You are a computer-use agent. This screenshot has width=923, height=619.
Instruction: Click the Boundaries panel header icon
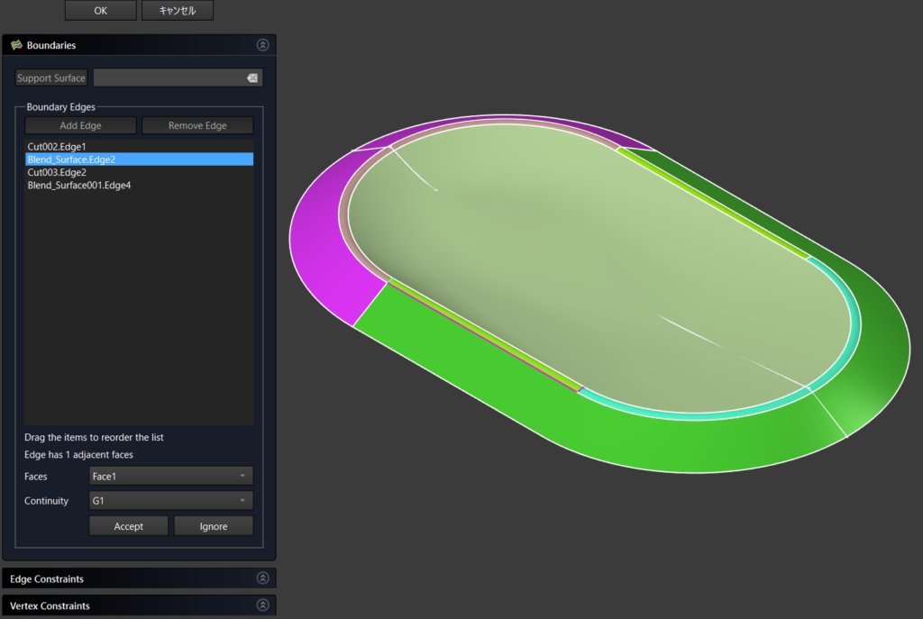click(x=16, y=45)
